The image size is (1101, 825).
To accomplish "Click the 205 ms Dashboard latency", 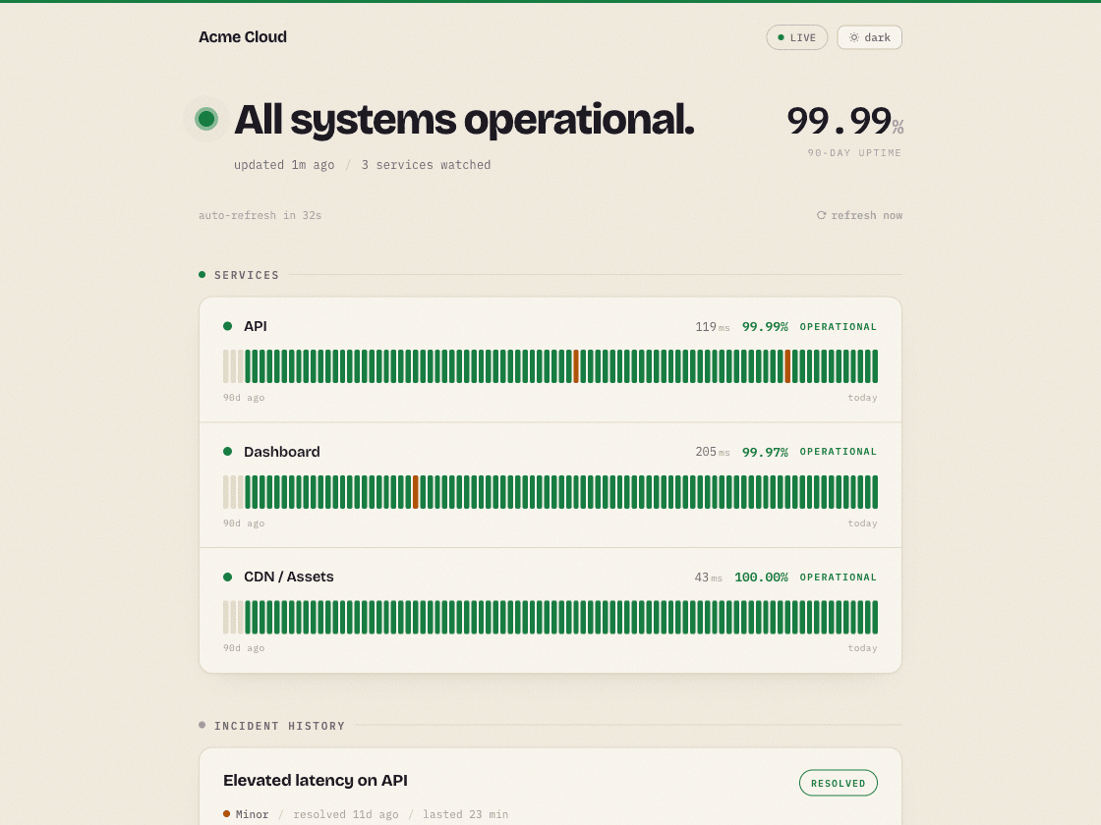I will pos(712,453).
